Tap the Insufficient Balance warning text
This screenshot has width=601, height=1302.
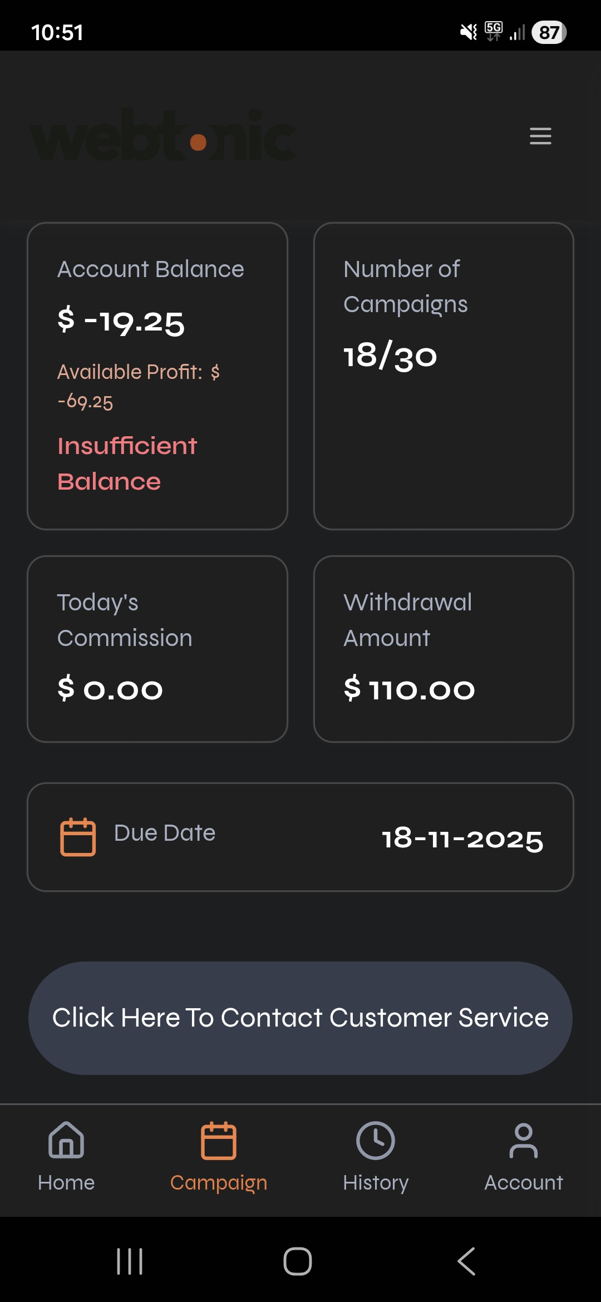click(127, 463)
